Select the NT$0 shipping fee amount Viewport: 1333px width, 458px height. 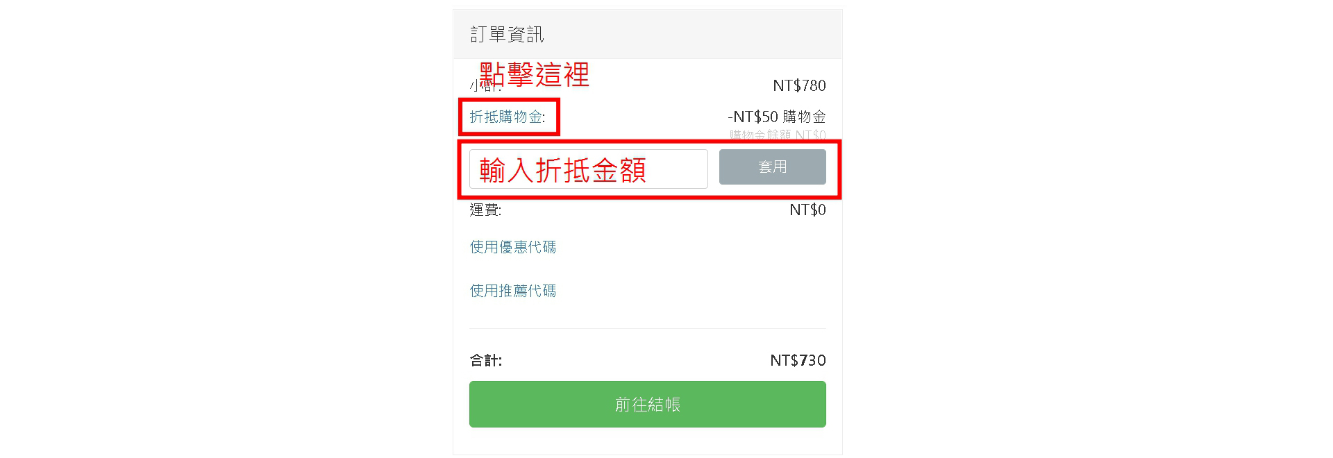point(807,210)
